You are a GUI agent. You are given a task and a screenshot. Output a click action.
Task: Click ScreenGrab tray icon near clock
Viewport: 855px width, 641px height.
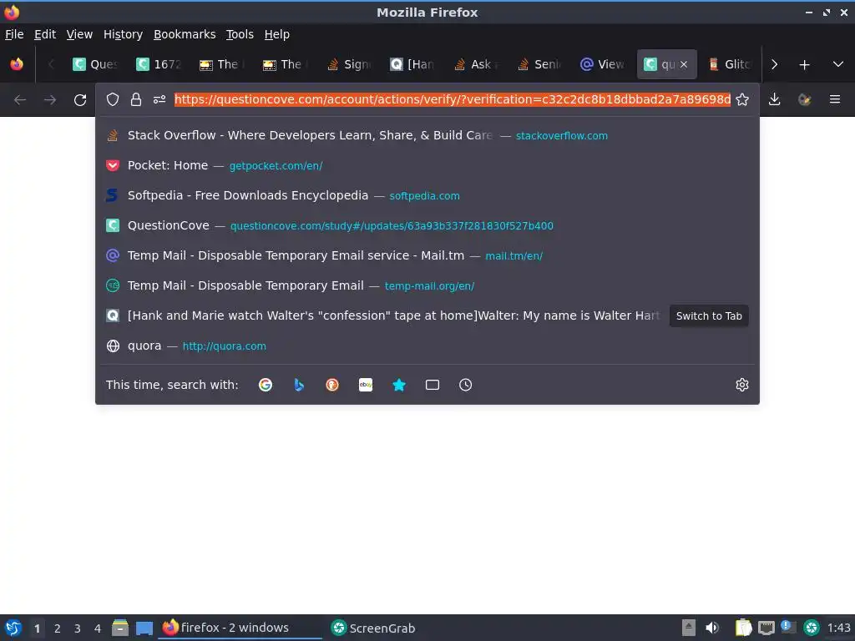pos(812,628)
